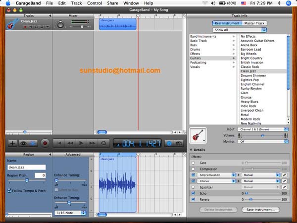Switch to Master Track tab
Screen dimensions: 297x223
[254, 23]
